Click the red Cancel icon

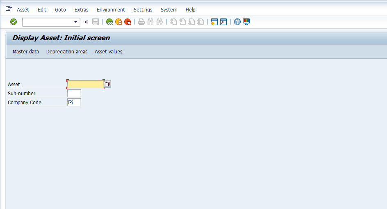(127, 22)
